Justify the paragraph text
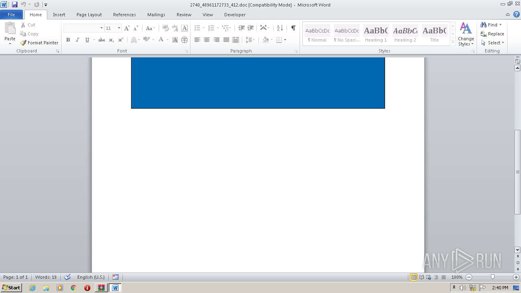The width and height of the screenshot is (521, 293). click(226, 40)
